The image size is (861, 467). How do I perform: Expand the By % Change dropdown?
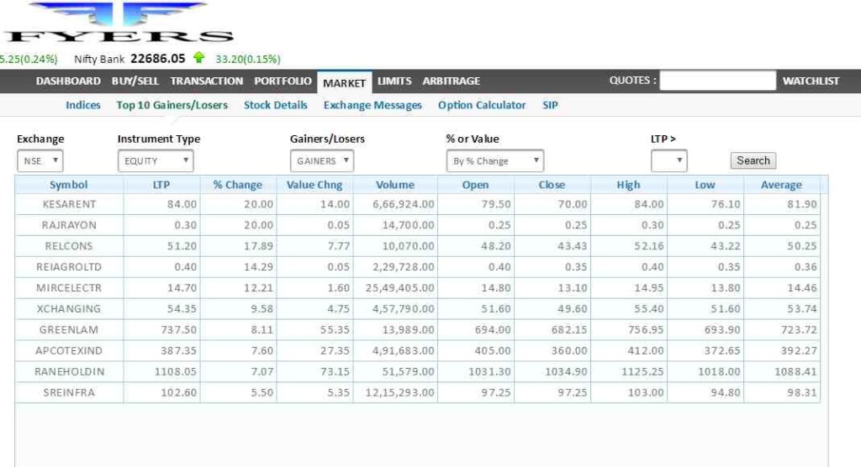(x=494, y=161)
